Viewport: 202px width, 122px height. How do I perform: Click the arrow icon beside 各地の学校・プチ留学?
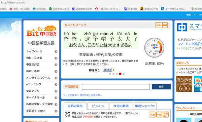click(x=56, y=105)
